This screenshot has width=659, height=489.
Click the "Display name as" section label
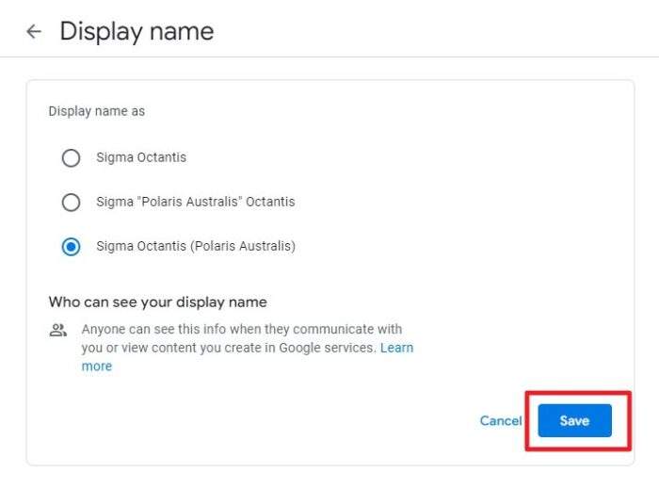[x=97, y=111]
